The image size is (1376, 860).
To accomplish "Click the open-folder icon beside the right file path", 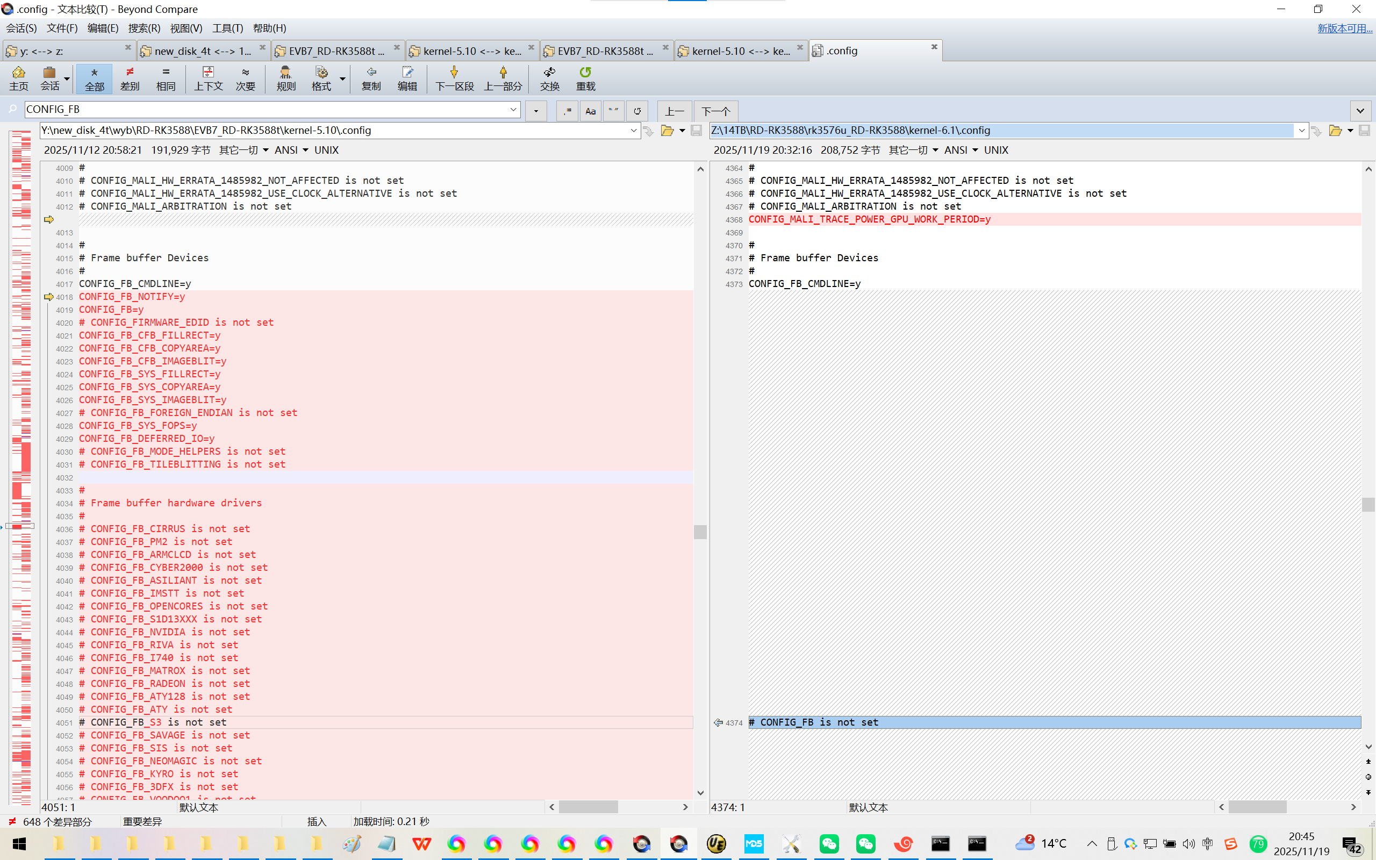I will point(1335,131).
